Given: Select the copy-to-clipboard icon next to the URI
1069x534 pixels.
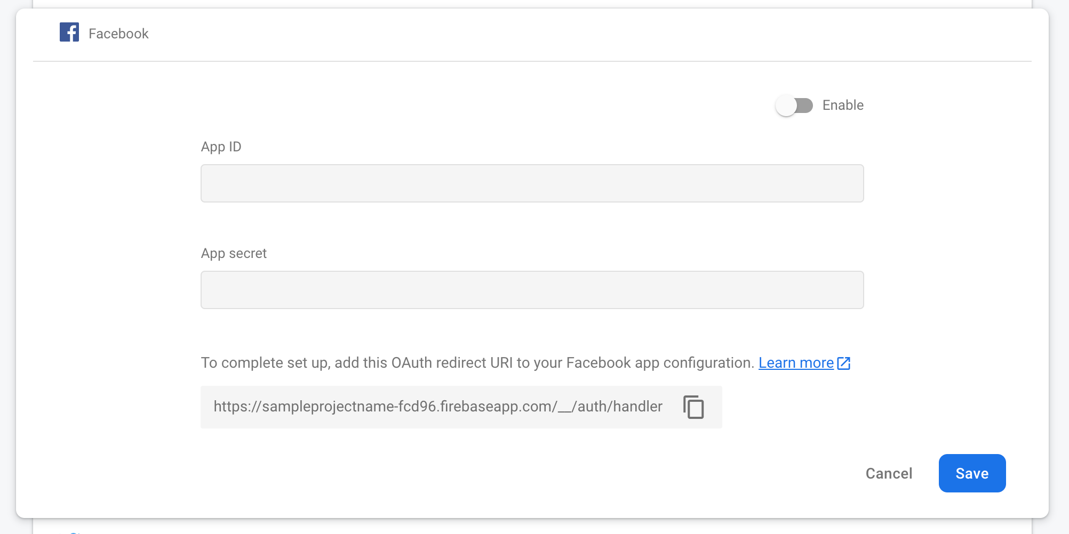Looking at the screenshot, I should (693, 407).
